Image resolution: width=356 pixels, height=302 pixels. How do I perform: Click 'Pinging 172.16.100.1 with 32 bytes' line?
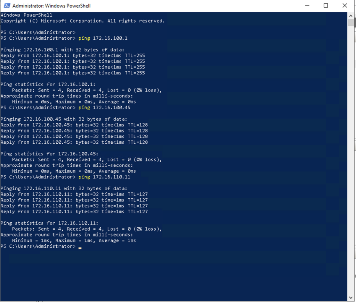(x=63, y=50)
